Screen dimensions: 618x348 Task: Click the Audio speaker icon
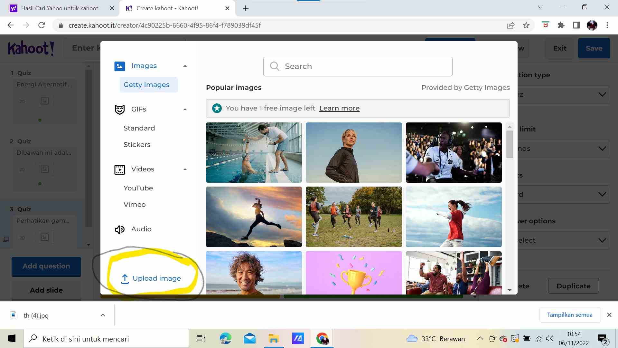point(120,229)
